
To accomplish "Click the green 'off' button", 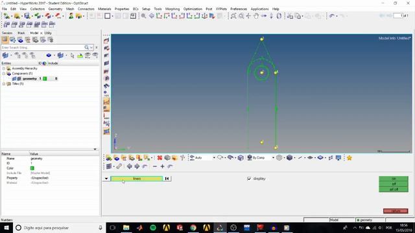I will click(394, 184).
